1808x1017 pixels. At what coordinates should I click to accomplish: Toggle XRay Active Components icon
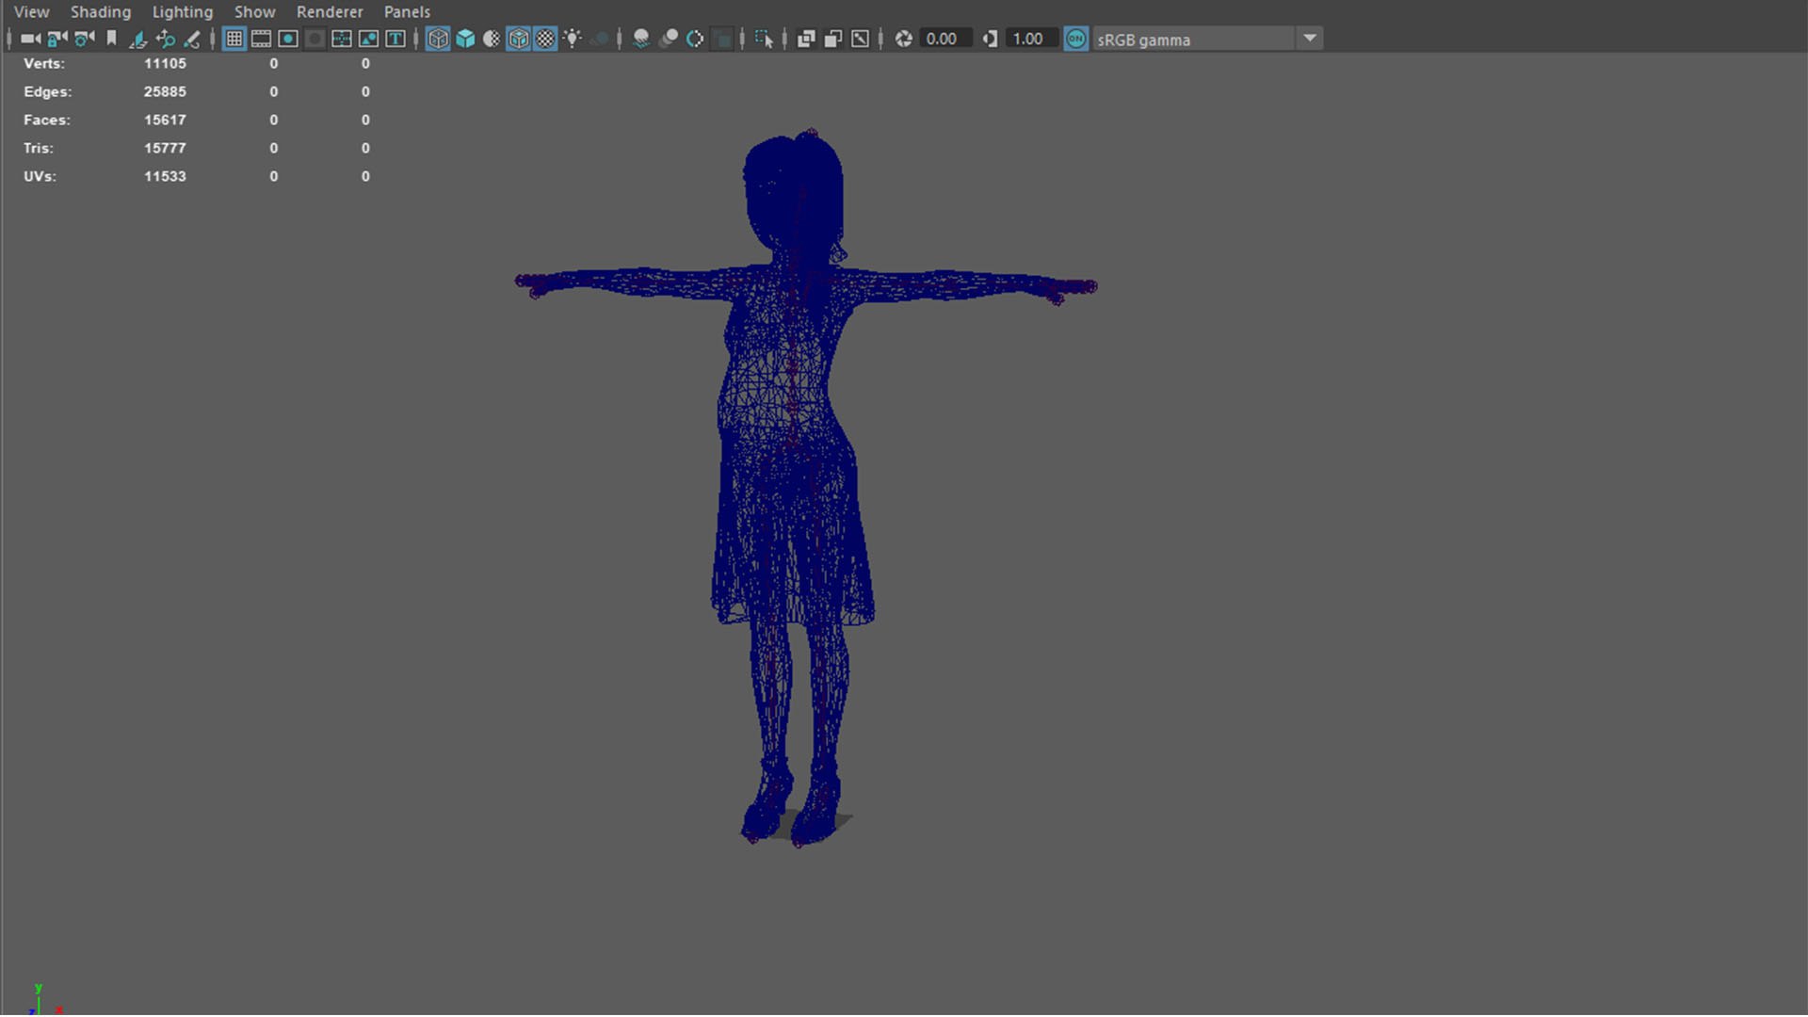[x=833, y=39]
